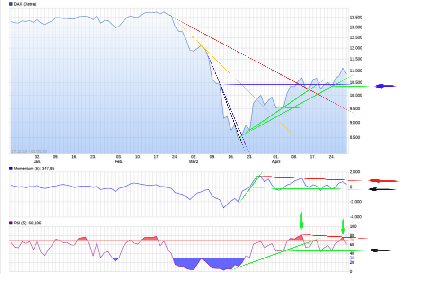Click the 13.500 price axis label
Image resolution: width=424 pixels, height=303 pixels.
[x=356, y=18]
